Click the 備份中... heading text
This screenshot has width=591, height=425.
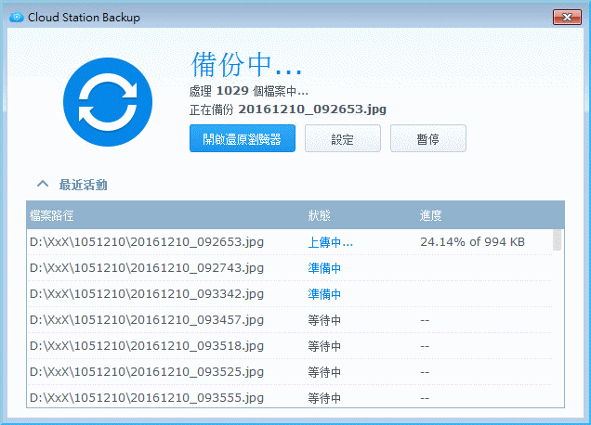[246, 64]
